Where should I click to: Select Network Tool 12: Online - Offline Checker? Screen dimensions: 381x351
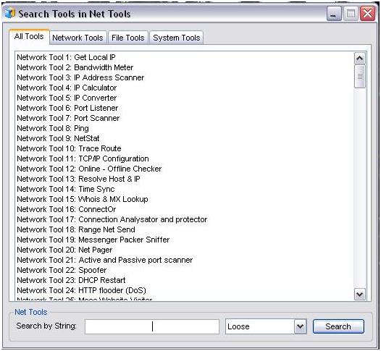pos(89,169)
